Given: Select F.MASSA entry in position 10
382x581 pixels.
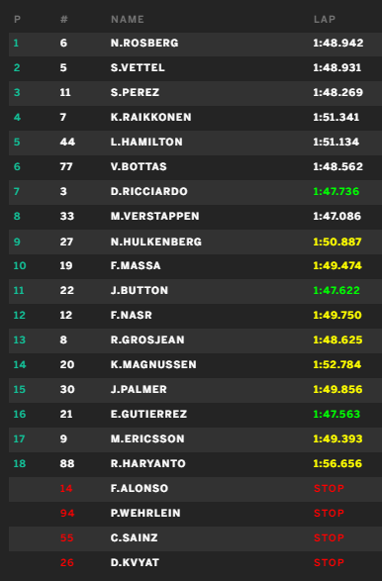Looking at the screenshot, I should 195,265.
